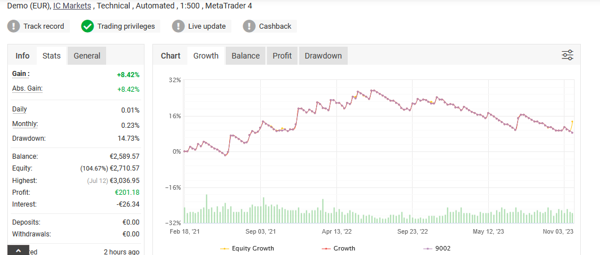Click the Track record warning icon
600x255 pixels.
coord(15,26)
